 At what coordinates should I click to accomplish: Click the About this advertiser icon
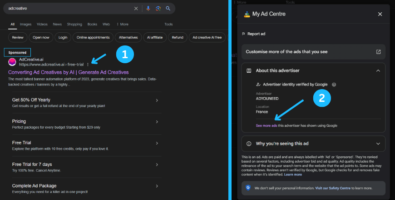pos(249,70)
